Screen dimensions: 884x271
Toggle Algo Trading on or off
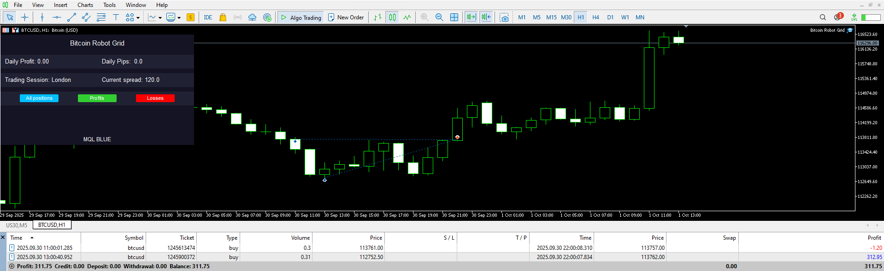(301, 17)
